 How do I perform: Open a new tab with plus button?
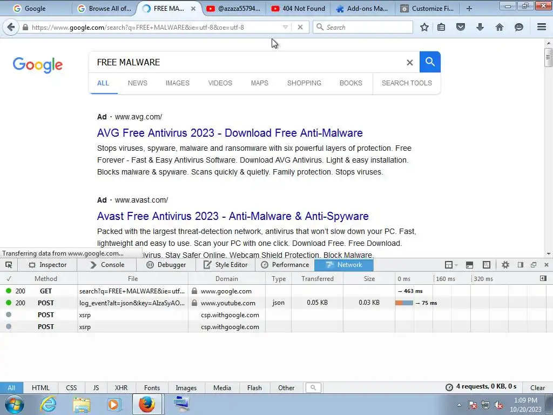pyautogui.click(x=469, y=9)
